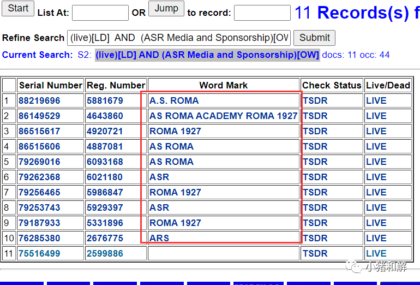Check TSDR status for row 2
Image resolution: width=420 pixels, height=285 pixels.
click(315, 116)
